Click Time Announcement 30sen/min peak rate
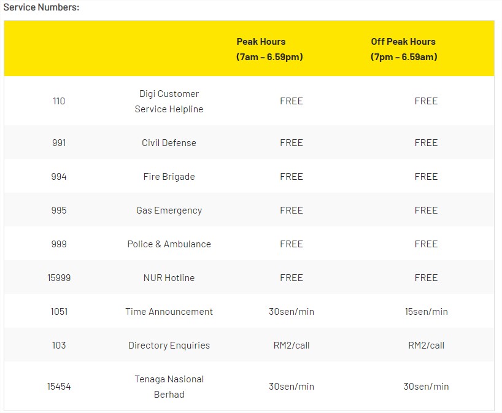 [292, 312]
